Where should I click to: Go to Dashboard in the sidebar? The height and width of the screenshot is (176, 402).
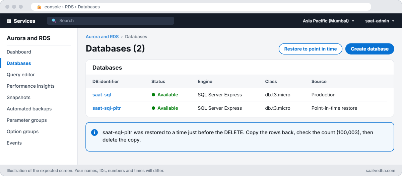coord(19,52)
